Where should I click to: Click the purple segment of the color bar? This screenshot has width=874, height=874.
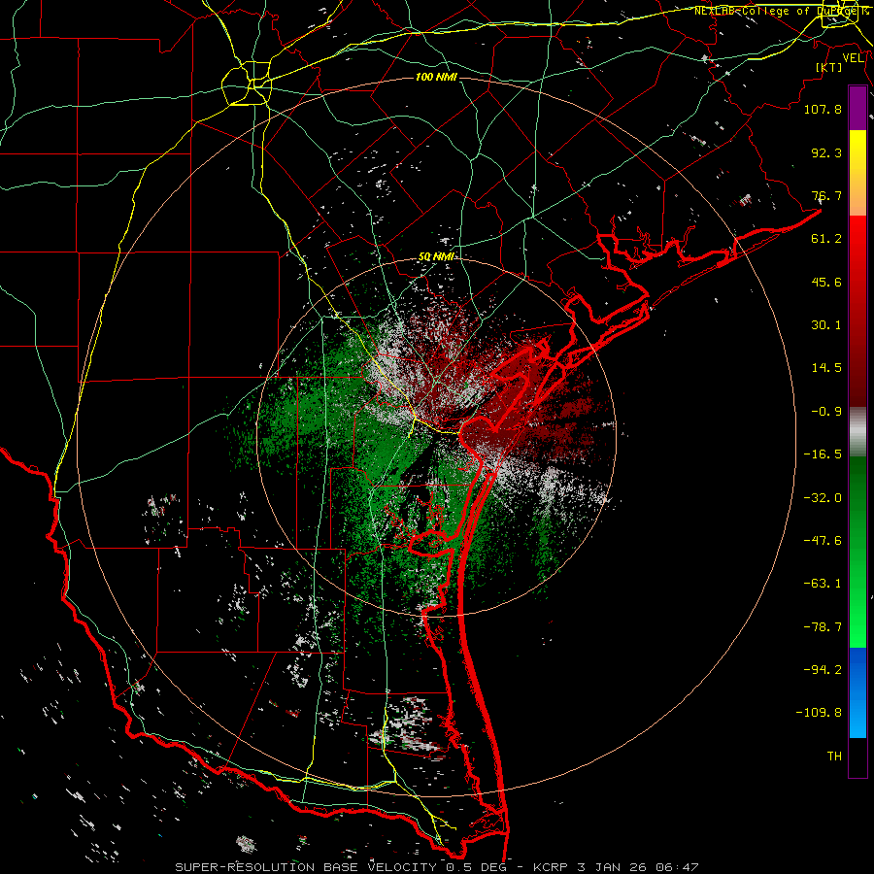click(857, 108)
